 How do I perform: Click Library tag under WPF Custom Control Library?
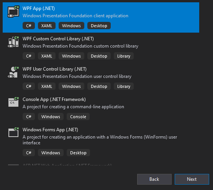[124, 56]
